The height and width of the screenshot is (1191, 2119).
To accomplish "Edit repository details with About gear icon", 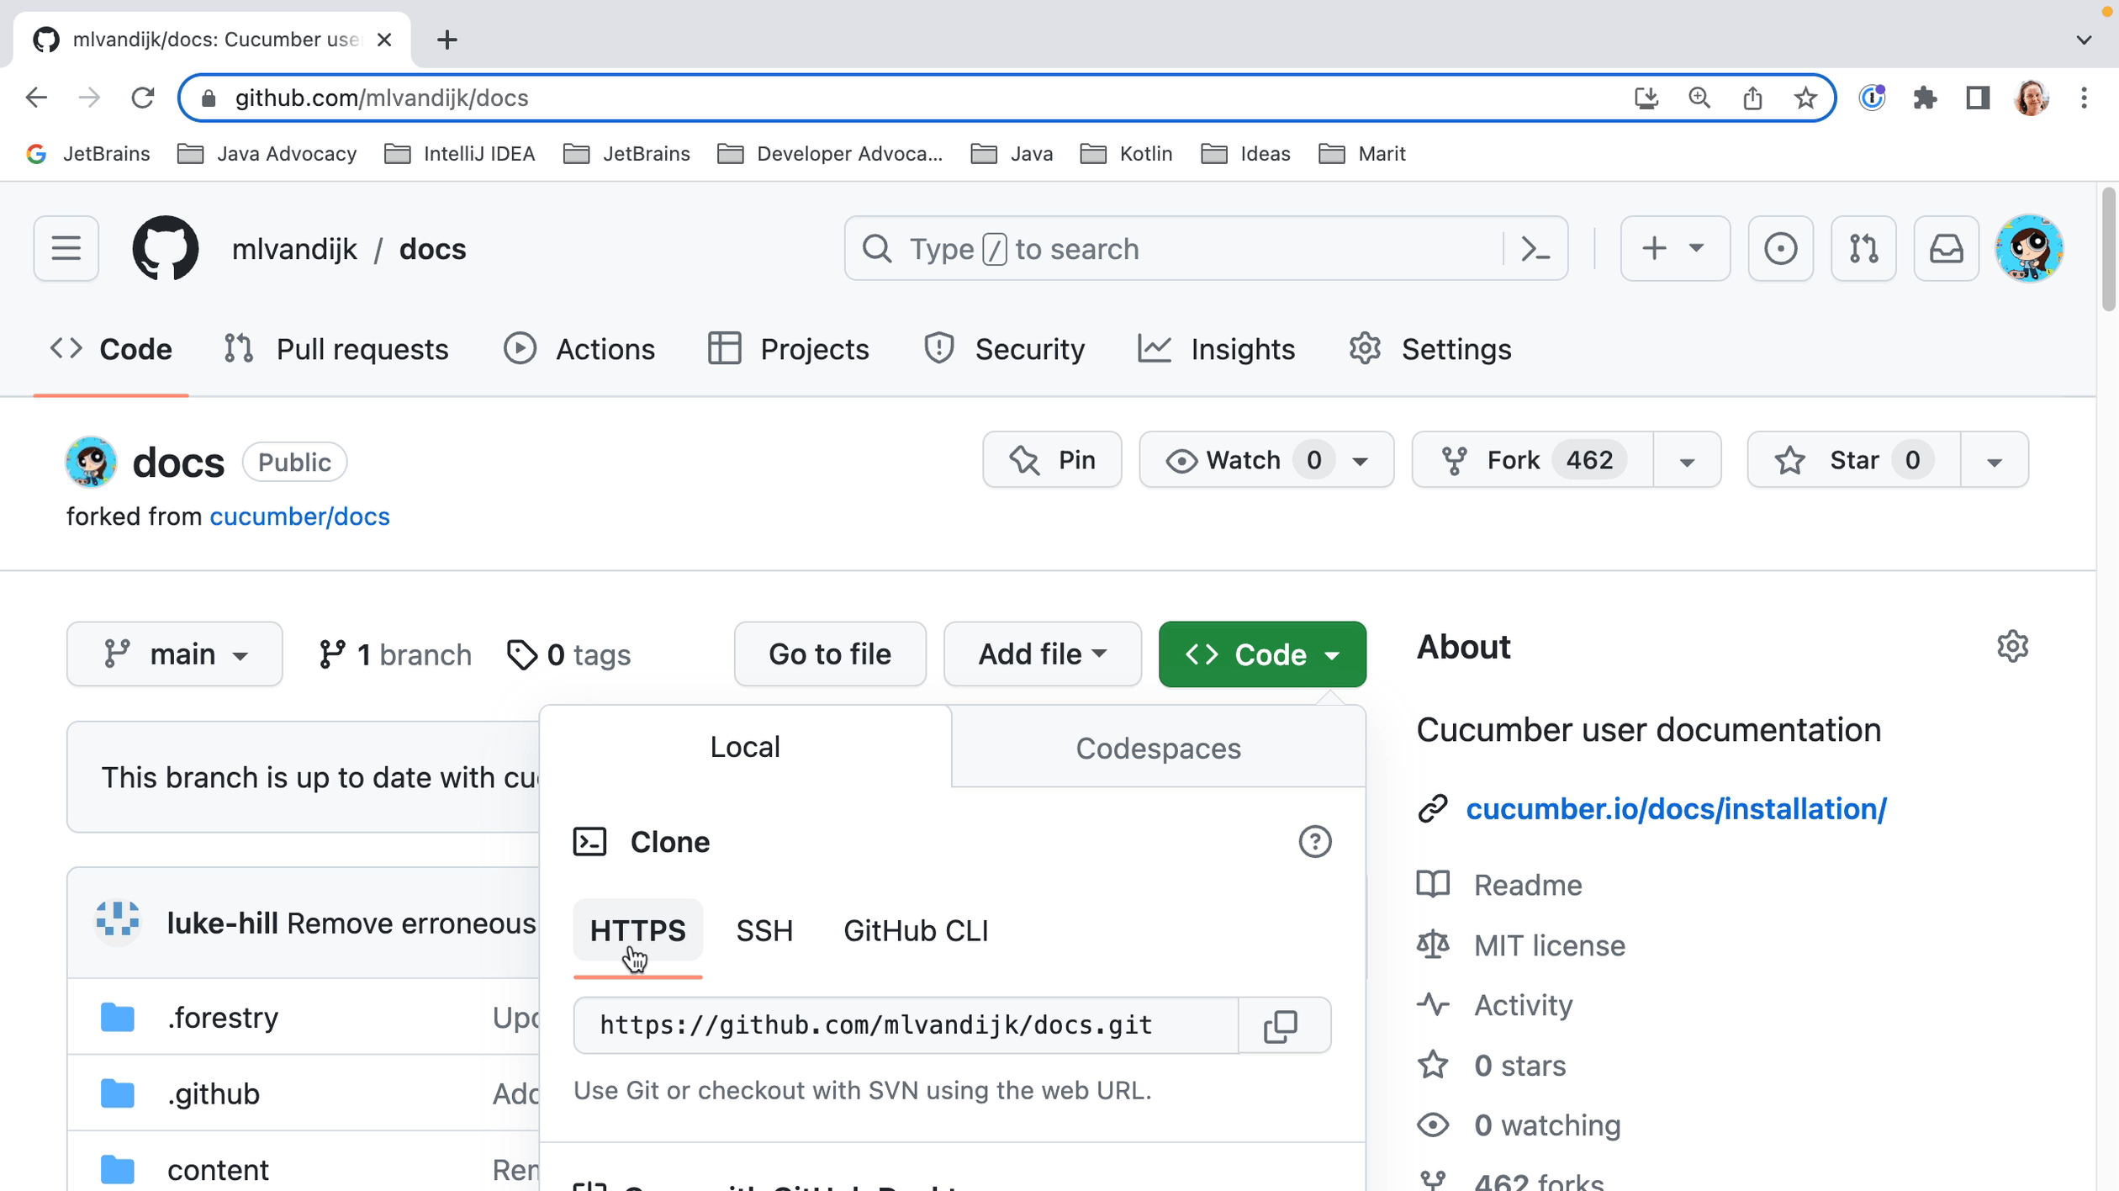I will [x=2012, y=647].
